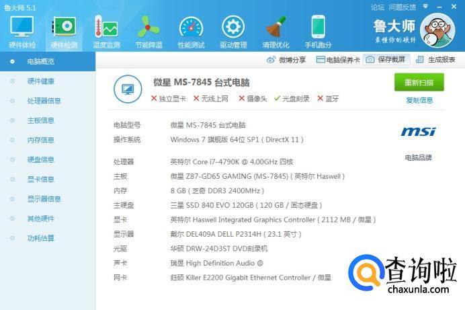Click memory value 8 GB DDR3 2400MHz
Screen dimensions: 465x310
(x=217, y=191)
